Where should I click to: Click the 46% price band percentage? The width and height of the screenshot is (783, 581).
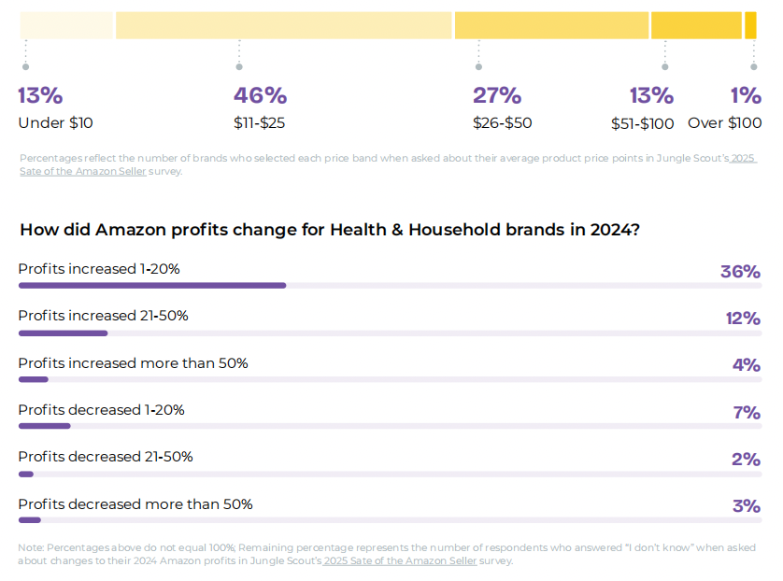[260, 95]
